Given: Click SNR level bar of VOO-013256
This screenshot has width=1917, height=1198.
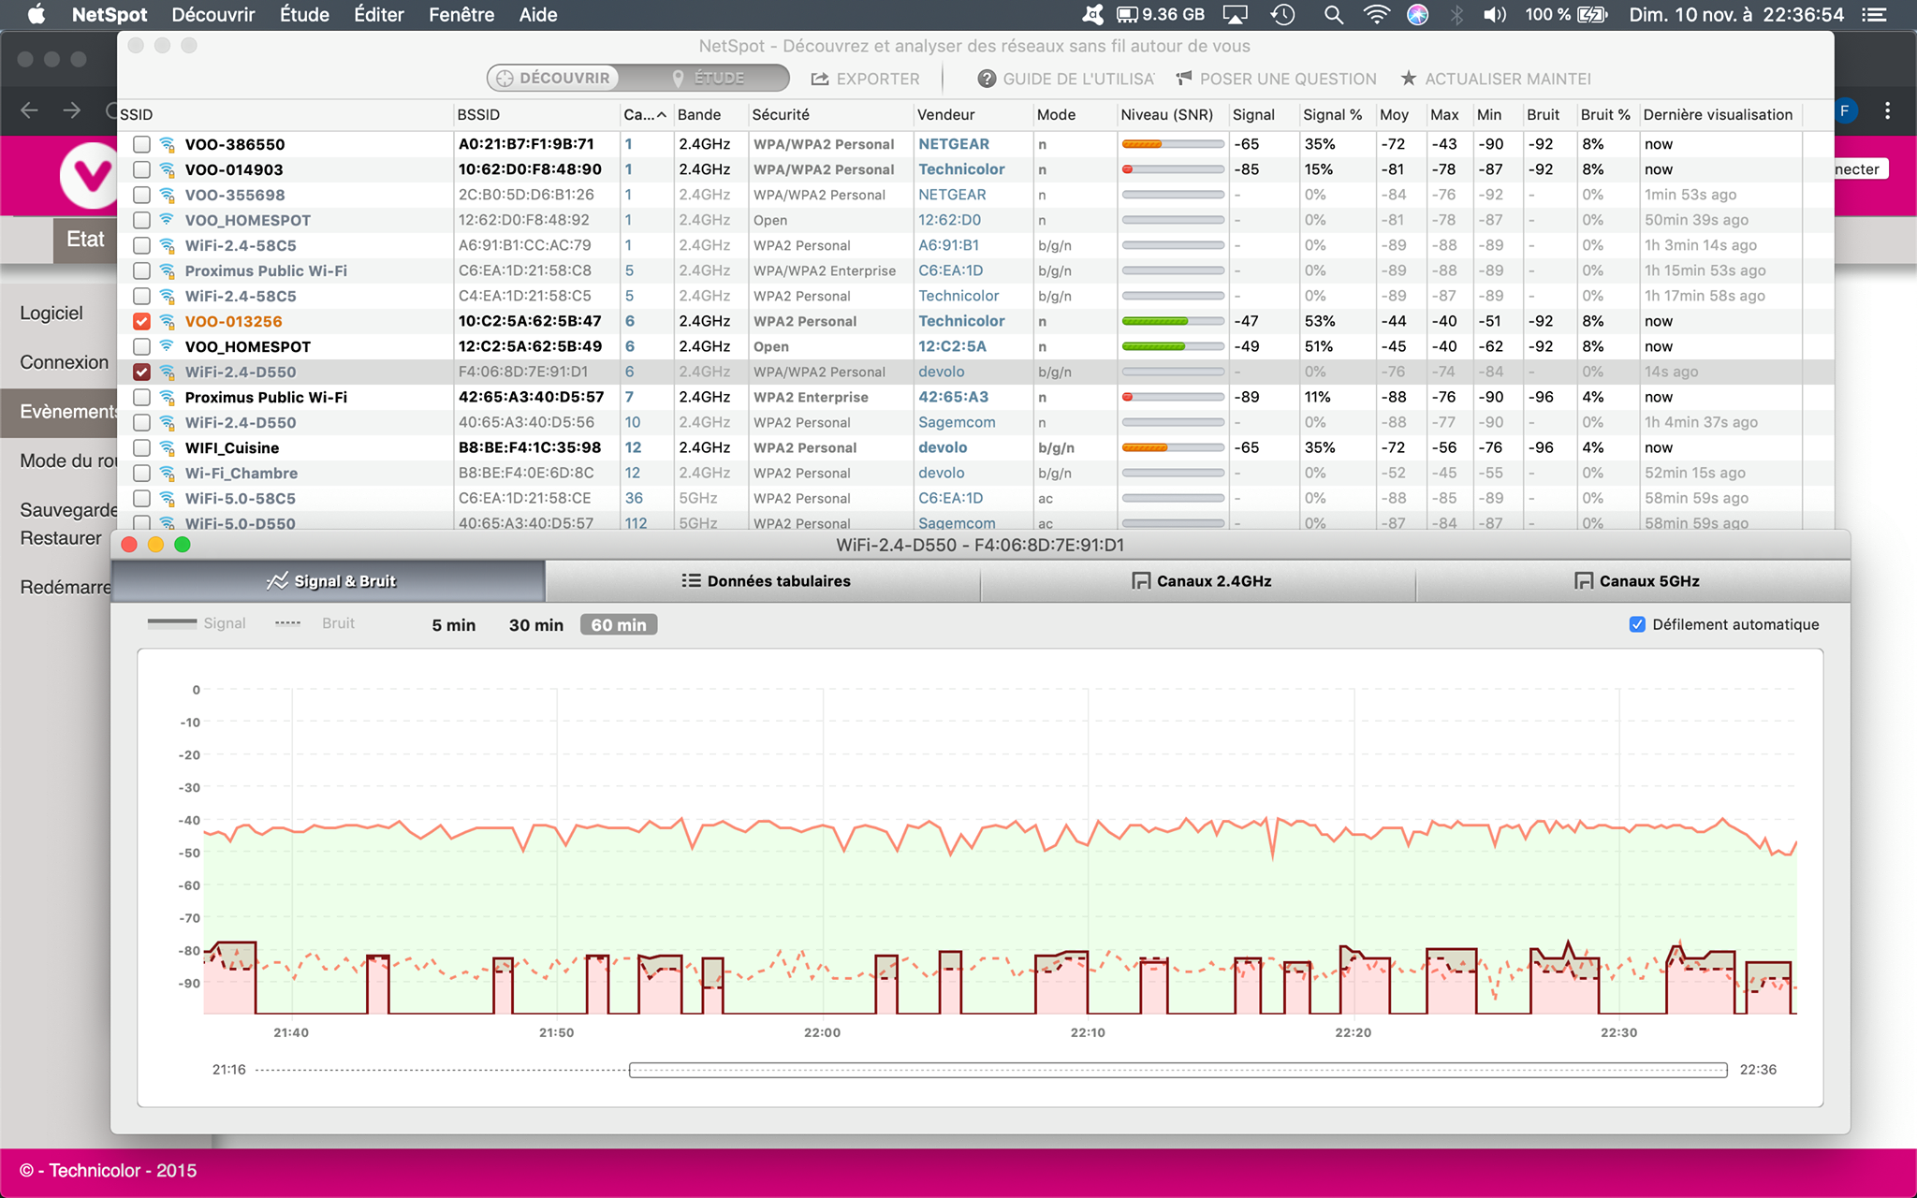Looking at the screenshot, I should [x=1173, y=321].
